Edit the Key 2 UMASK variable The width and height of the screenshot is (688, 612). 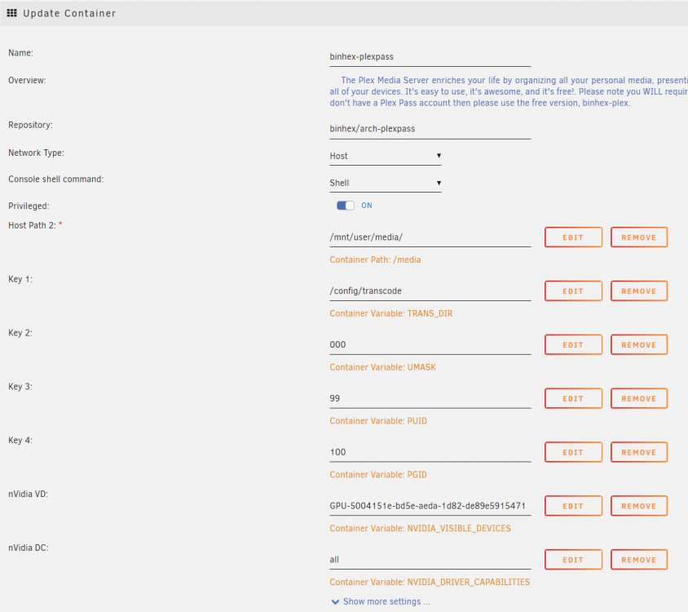[573, 345]
